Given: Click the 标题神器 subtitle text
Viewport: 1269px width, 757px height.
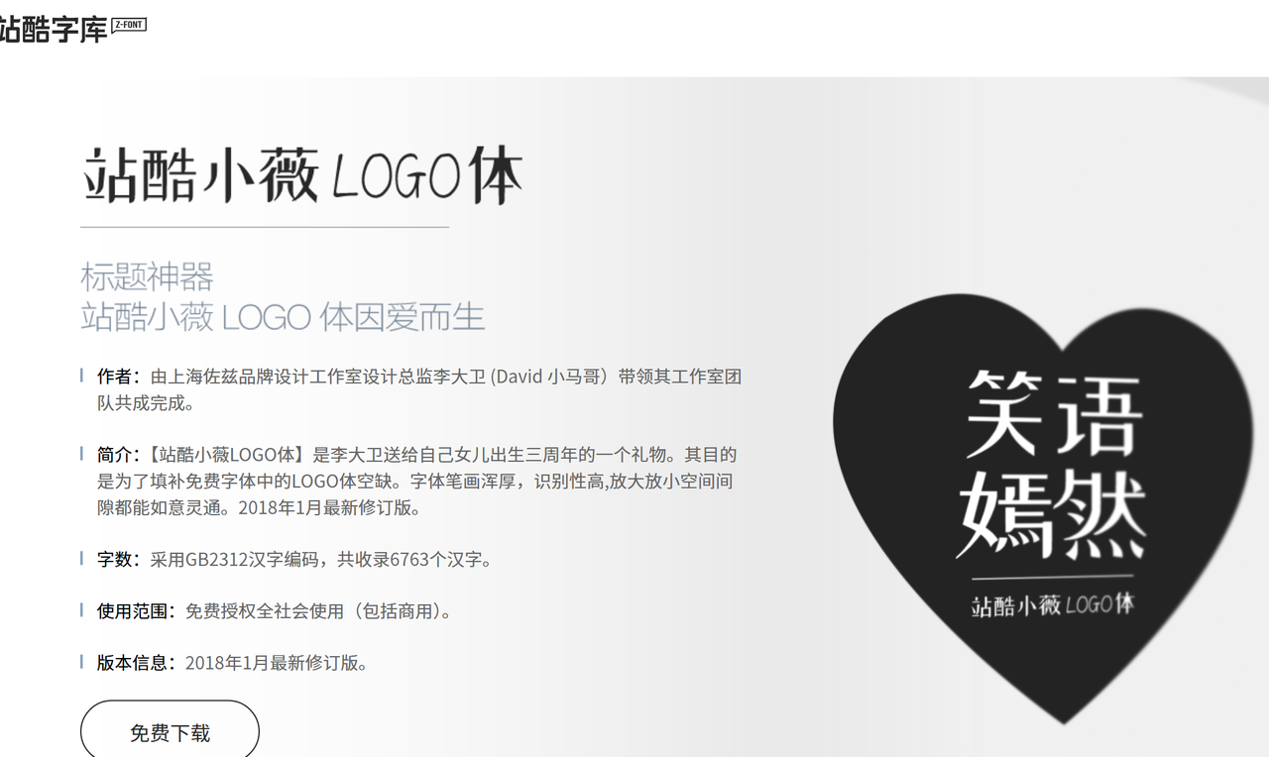Looking at the screenshot, I should click(x=147, y=276).
